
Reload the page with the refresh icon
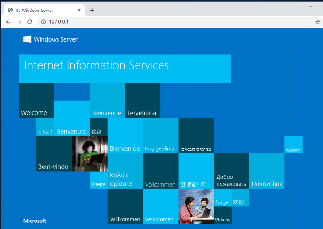coord(30,22)
